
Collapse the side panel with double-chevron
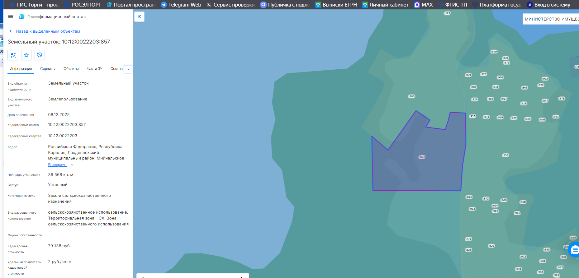click(139, 16)
